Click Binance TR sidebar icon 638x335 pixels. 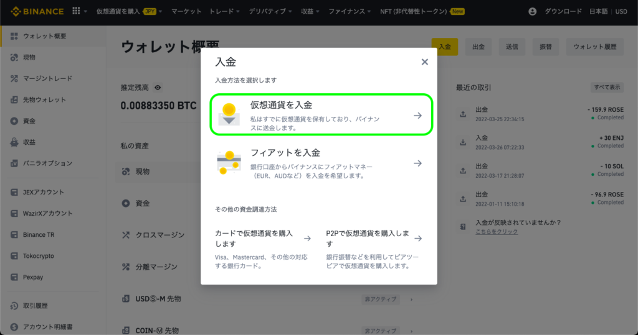[14, 235]
